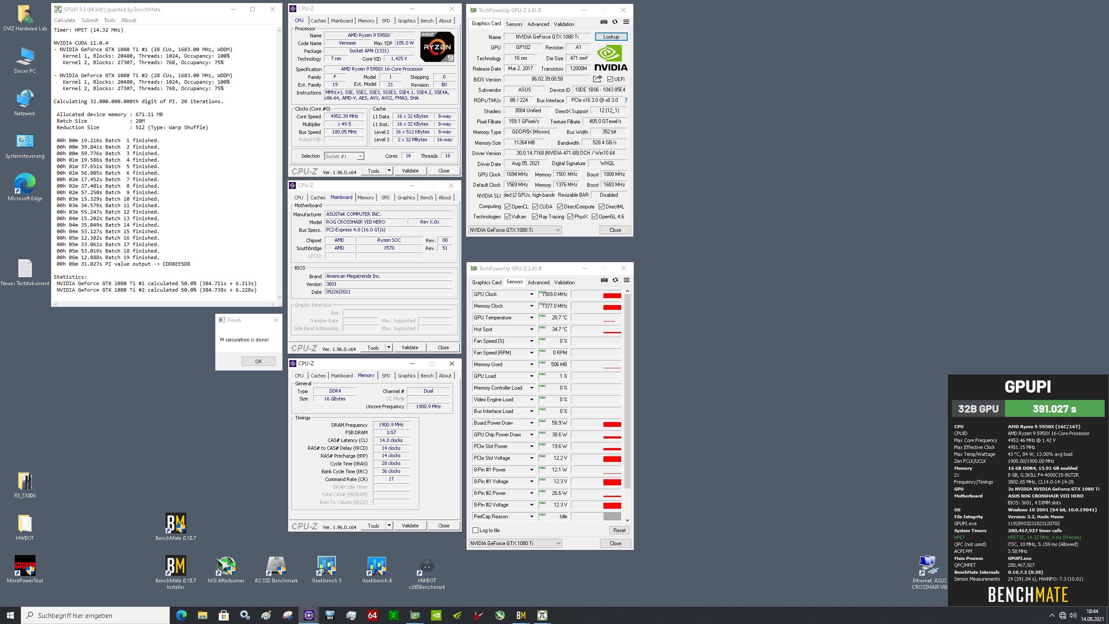Toggle the OpenCL checkbox
This screenshot has width=1109, height=624.
(x=507, y=207)
